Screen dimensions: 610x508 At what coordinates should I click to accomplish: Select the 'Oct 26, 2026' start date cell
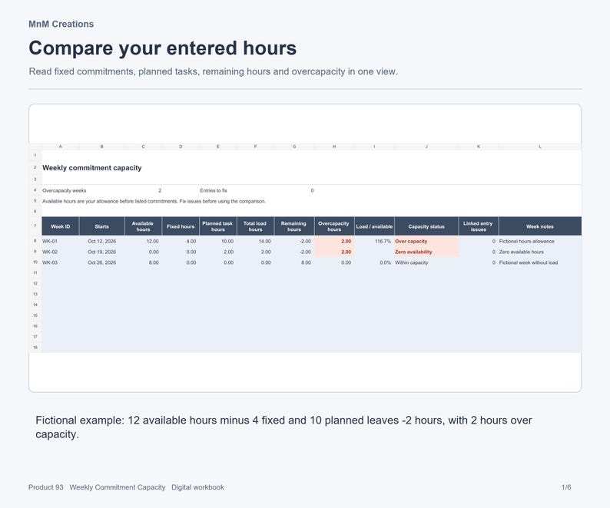pos(102,262)
